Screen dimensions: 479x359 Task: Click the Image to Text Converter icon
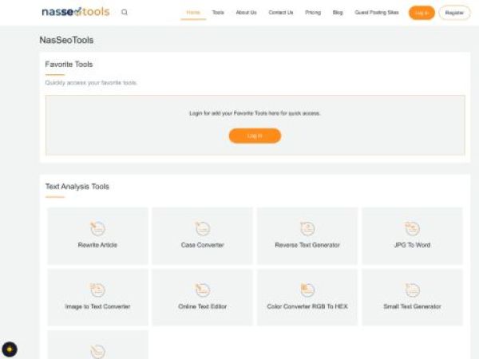pyautogui.click(x=97, y=290)
